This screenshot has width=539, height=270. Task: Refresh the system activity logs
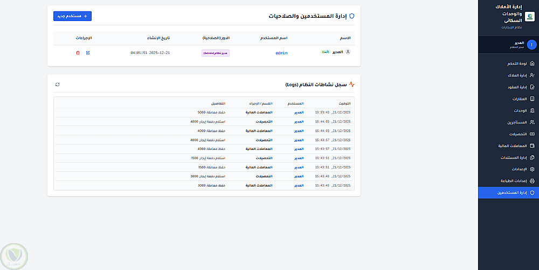click(x=58, y=85)
